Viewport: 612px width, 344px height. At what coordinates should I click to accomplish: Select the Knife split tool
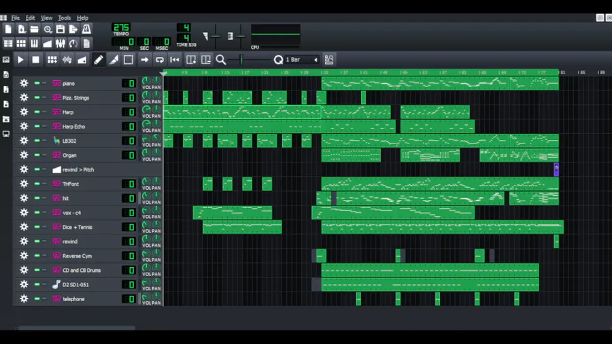(x=114, y=60)
